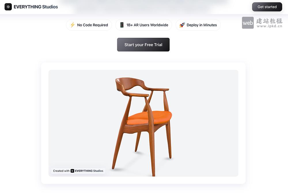Click the lightning bolt icon

[x=73, y=25]
